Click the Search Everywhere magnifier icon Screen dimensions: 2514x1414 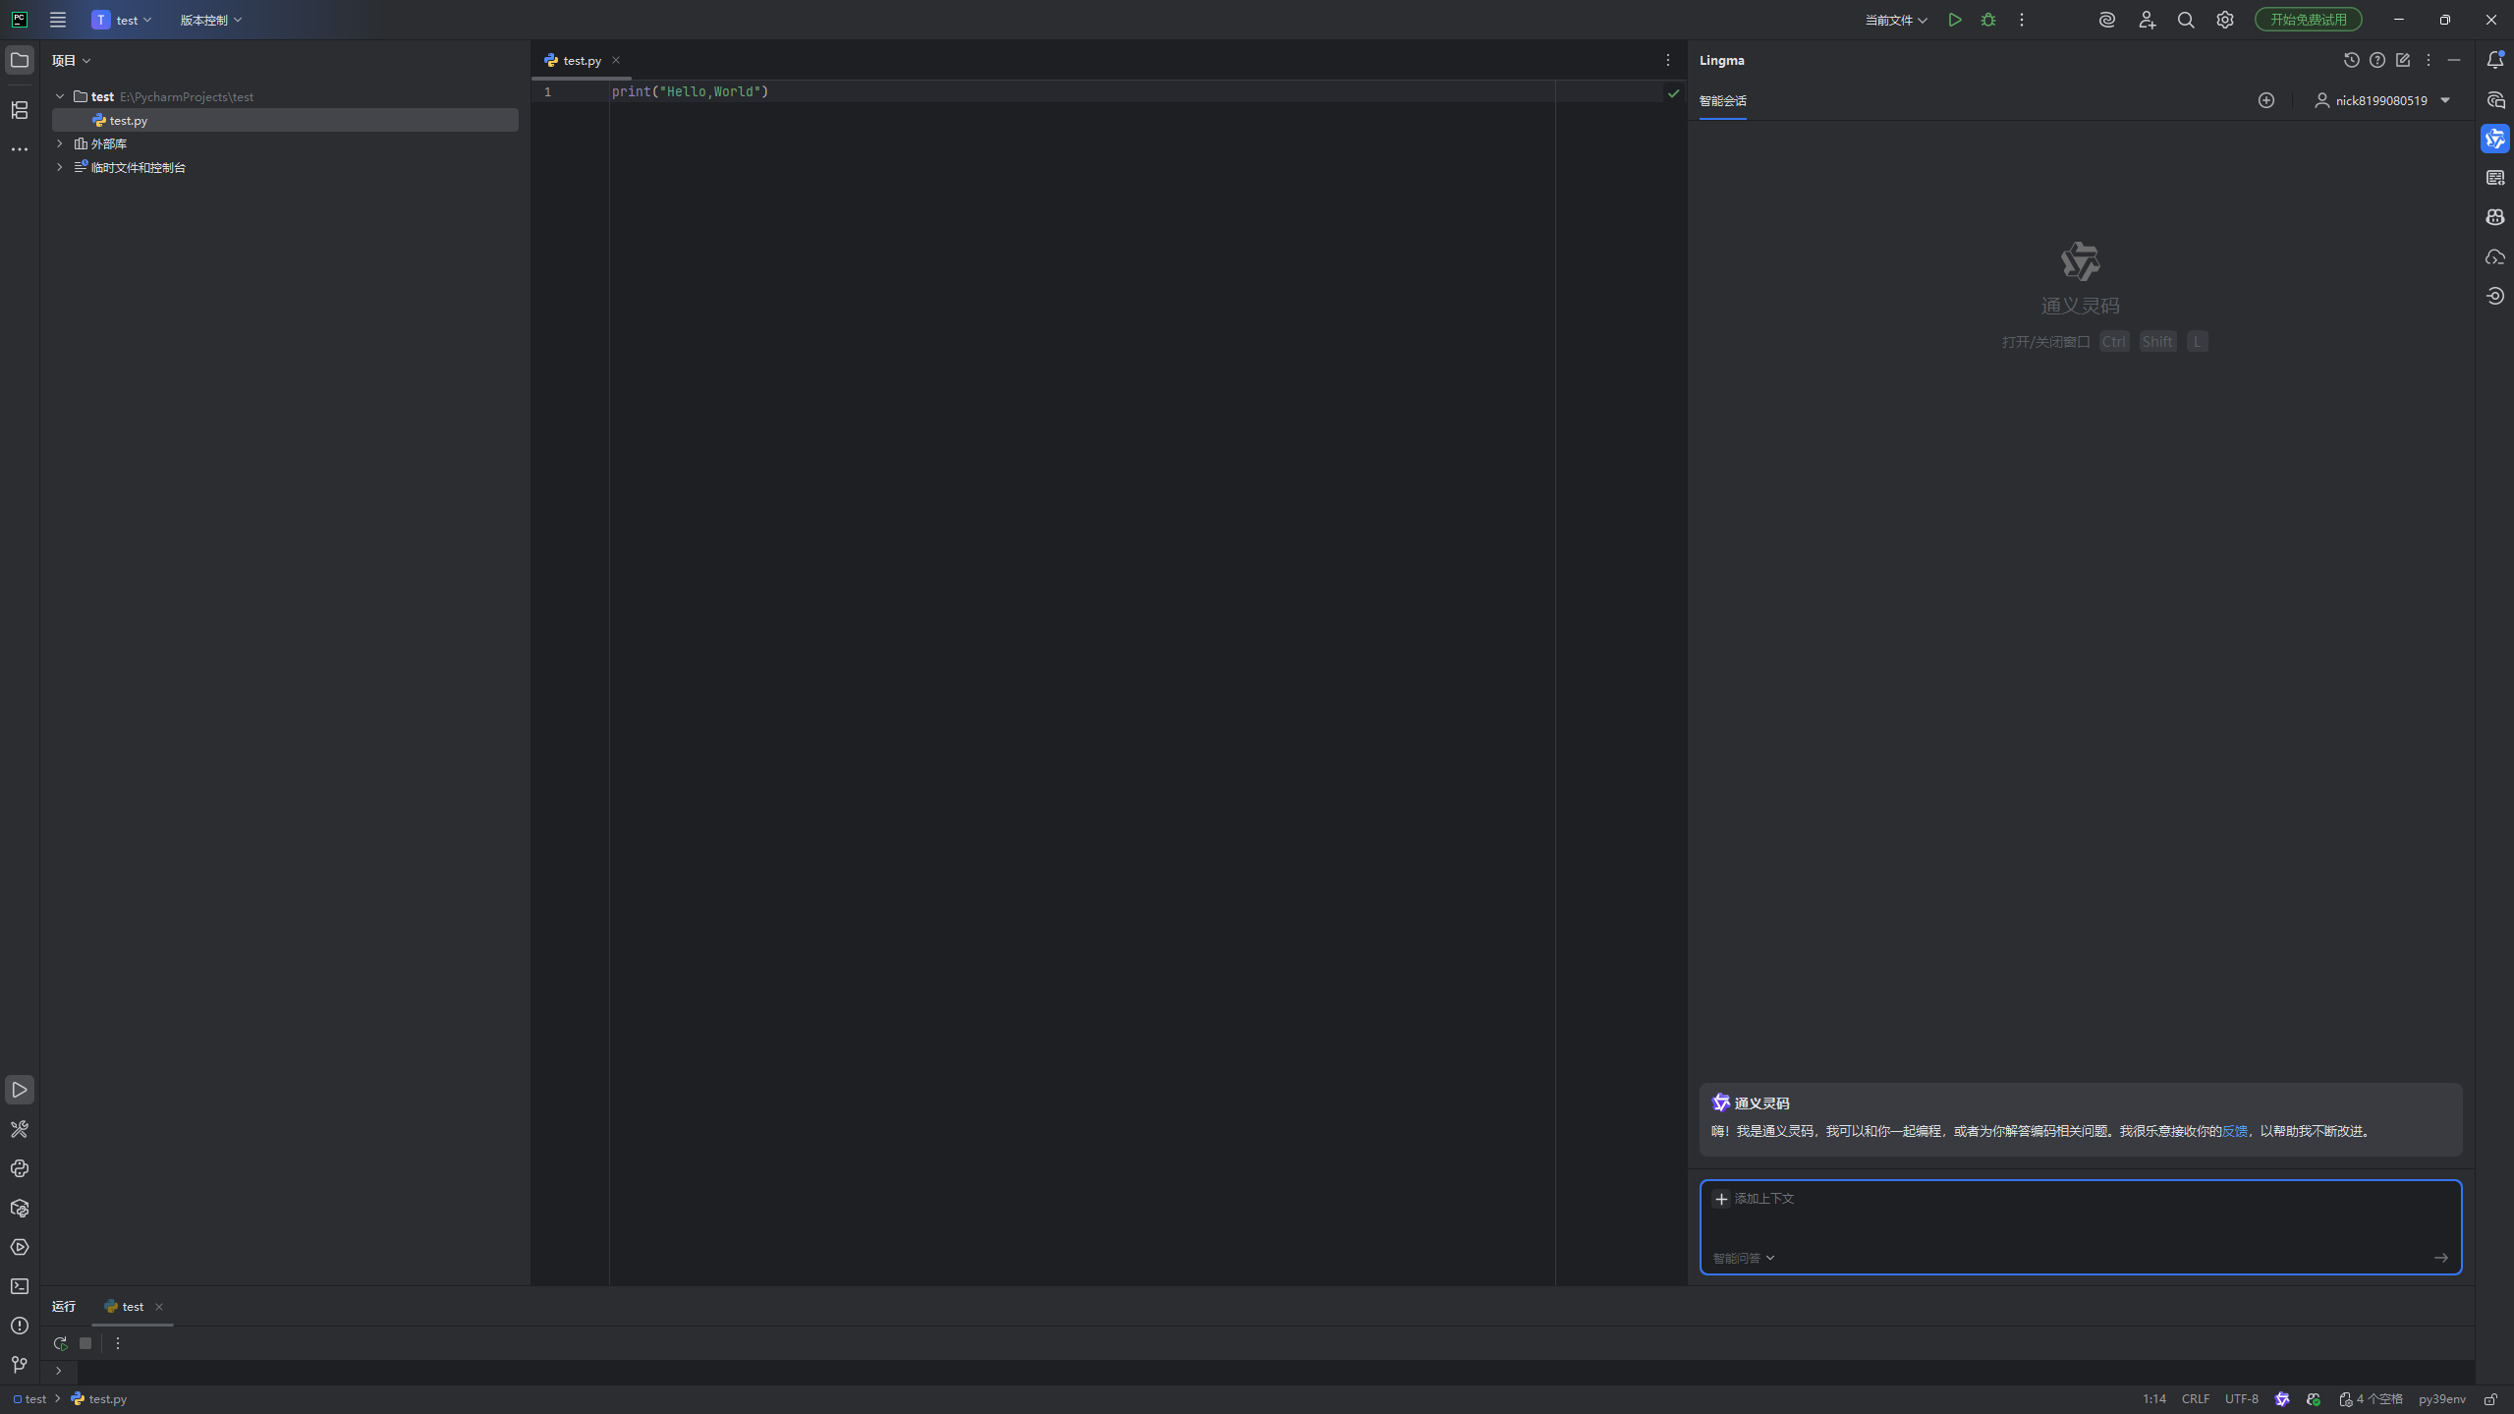point(2186,20)
